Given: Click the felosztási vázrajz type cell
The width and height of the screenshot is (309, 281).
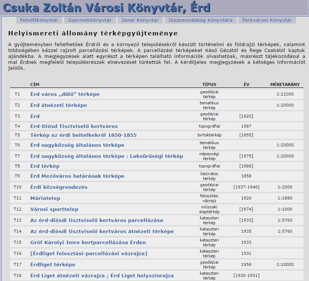Looking at the screenshot, I should pos(209,198).
